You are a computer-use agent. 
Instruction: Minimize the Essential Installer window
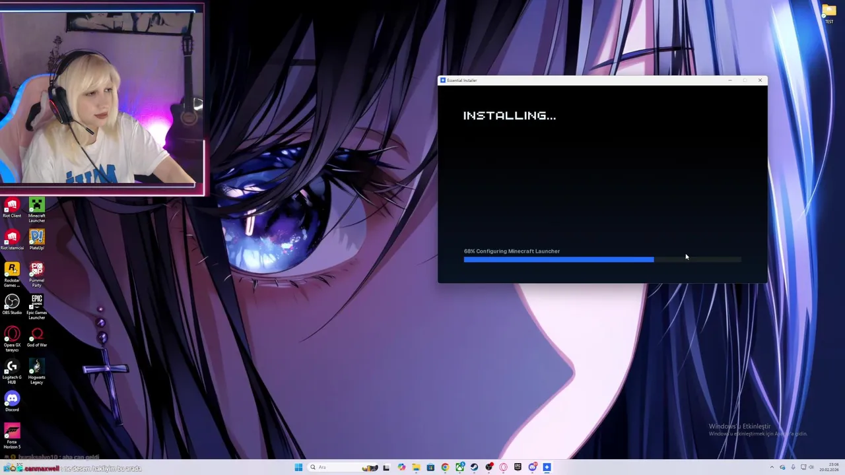(x=730, y=80)
